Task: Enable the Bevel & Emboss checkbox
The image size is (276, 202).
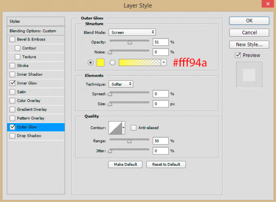Action: [12, 39]
